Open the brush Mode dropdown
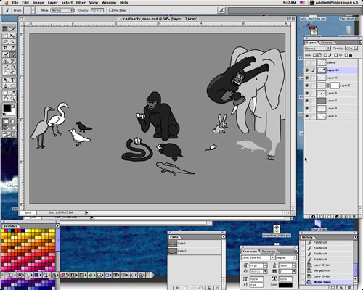 (x=62, y=10)
